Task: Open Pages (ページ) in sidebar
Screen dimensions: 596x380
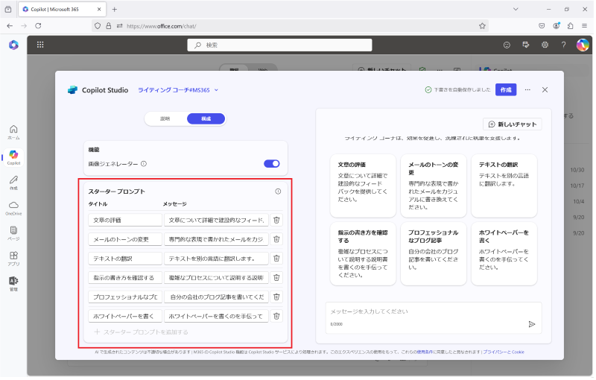Action: (13, 233)
